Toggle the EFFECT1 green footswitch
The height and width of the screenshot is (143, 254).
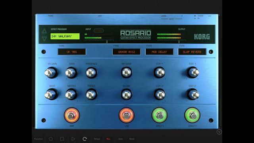click(x=160, y=115)
